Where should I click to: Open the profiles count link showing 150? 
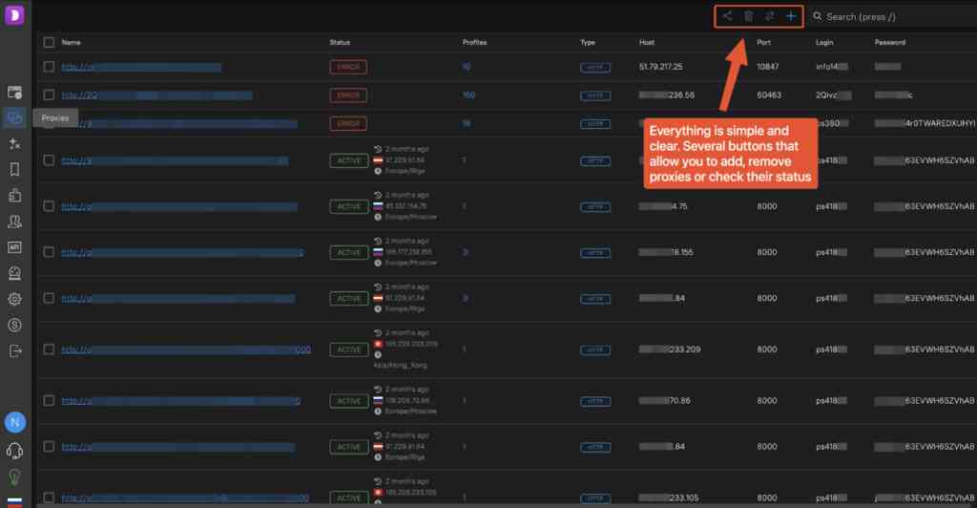[x=468, y=95]
